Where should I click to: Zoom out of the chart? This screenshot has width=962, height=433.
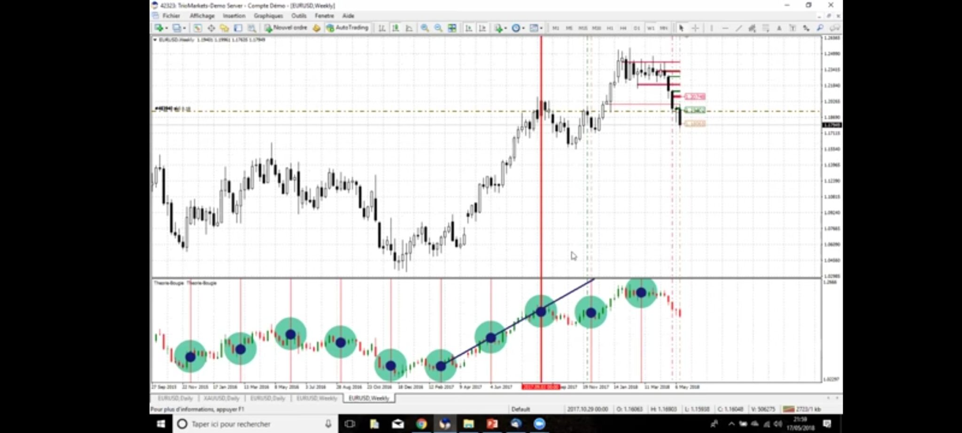coord(438,28)
